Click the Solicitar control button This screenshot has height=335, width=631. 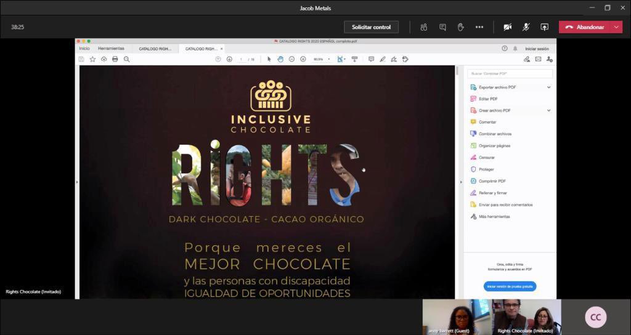(x=371, y=27)
